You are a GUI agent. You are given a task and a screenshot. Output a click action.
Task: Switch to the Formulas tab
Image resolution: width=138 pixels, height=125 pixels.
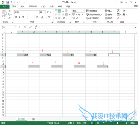[x=43, y=6]
